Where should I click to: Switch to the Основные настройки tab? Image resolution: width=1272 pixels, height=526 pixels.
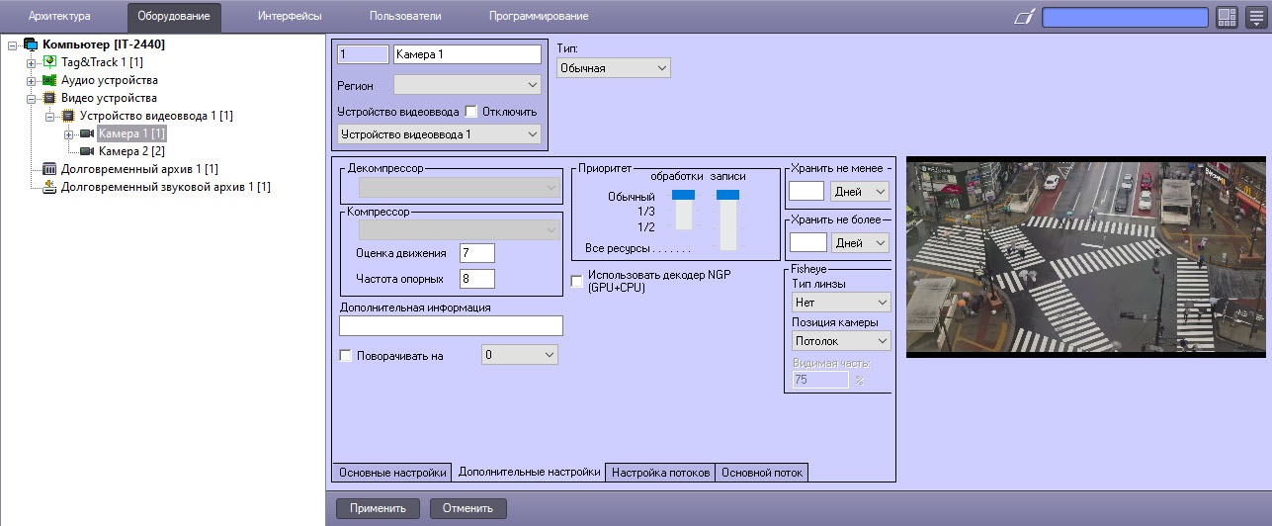392,473
